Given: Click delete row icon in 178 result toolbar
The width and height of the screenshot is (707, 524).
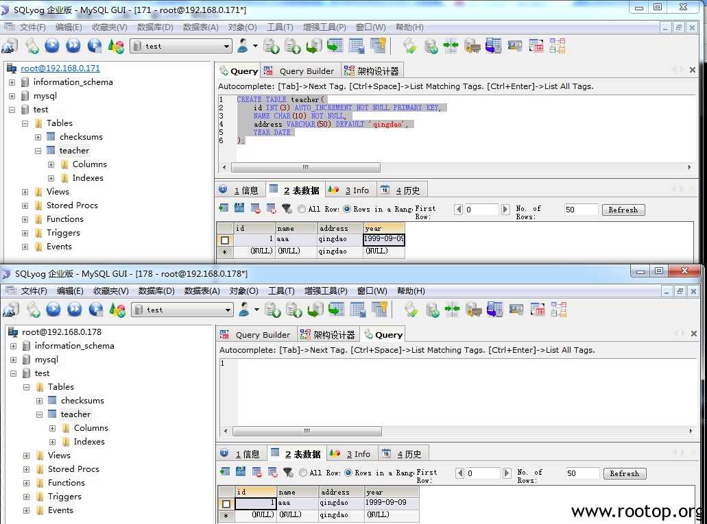Looking at the screenshot, I should tap(257, 472).
